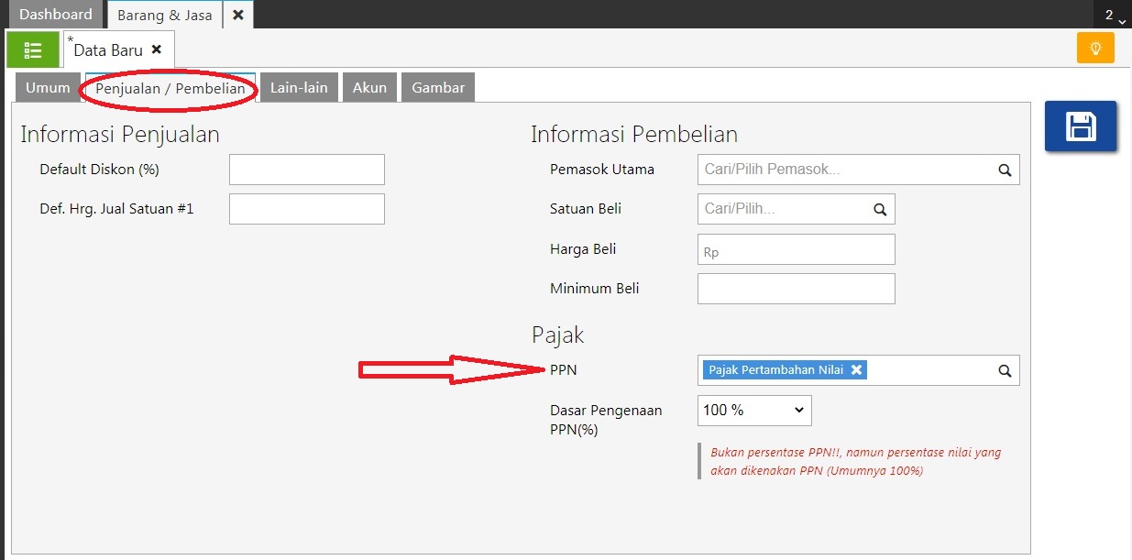This screenshot has height=560, width=1132.
Task: Switch to the Umum tab
Action: [48, 88]
